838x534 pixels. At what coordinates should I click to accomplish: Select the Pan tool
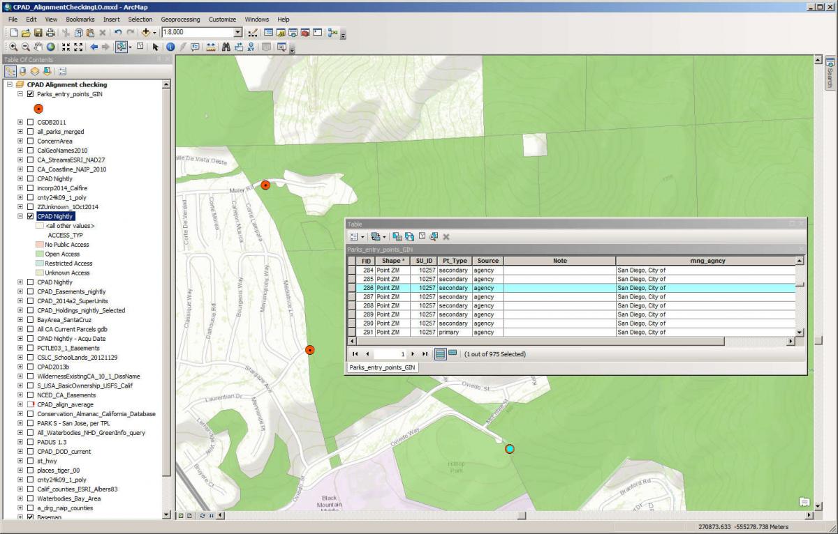coord(38,47)
